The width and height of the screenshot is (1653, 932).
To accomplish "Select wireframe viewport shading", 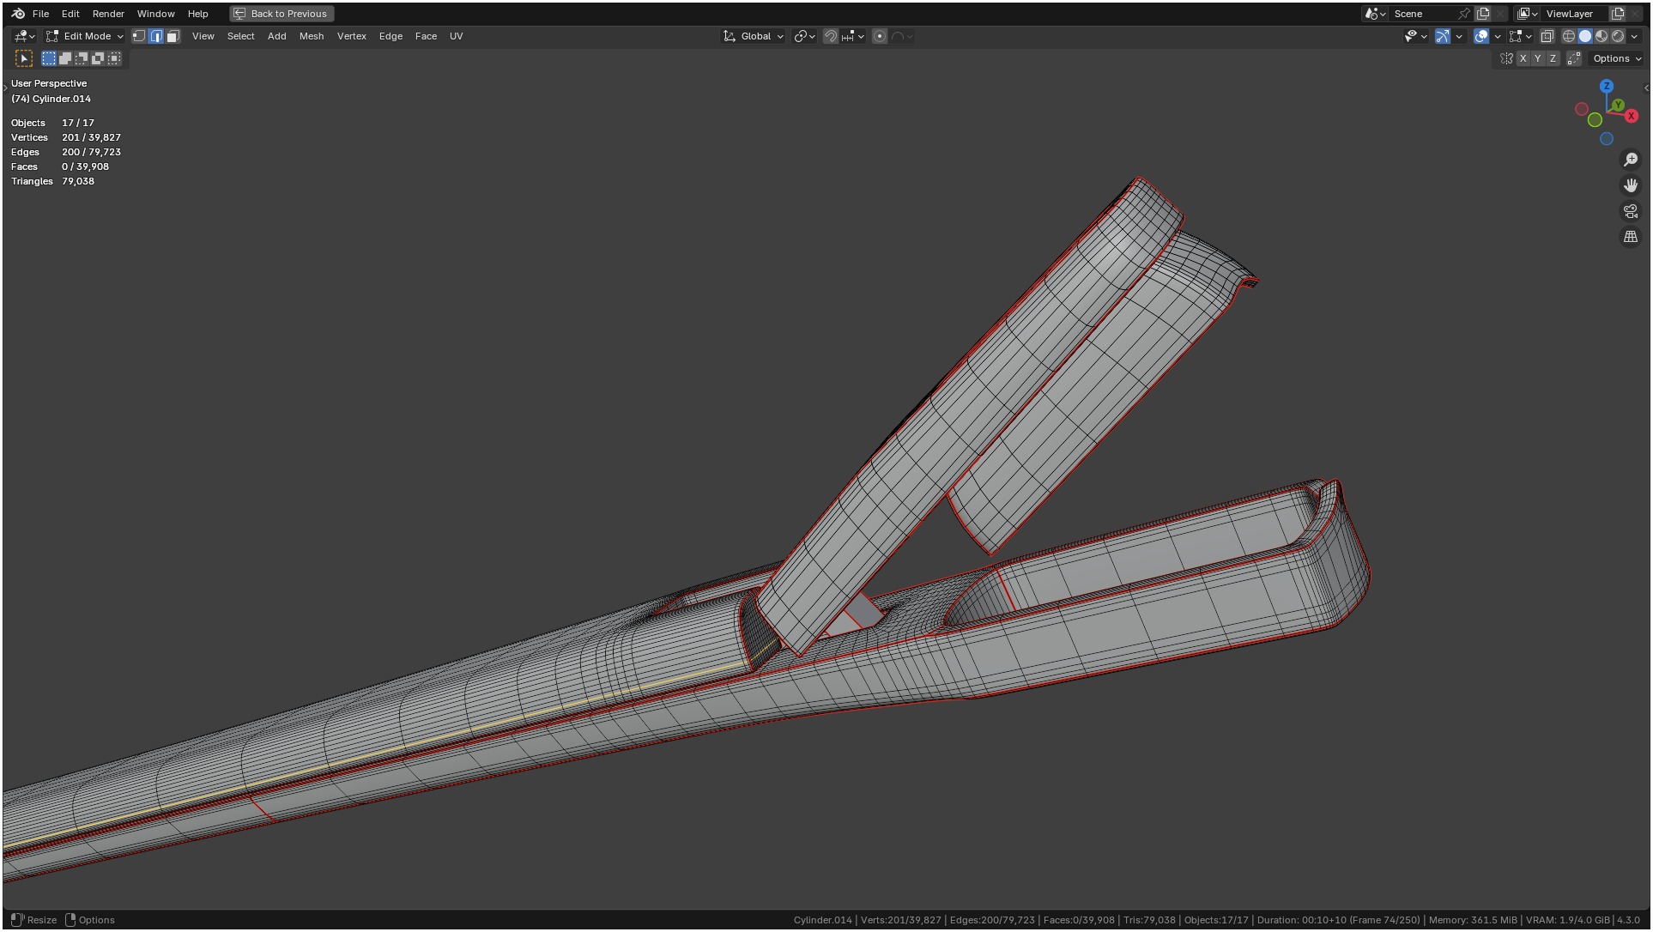I will (1568, 36).
